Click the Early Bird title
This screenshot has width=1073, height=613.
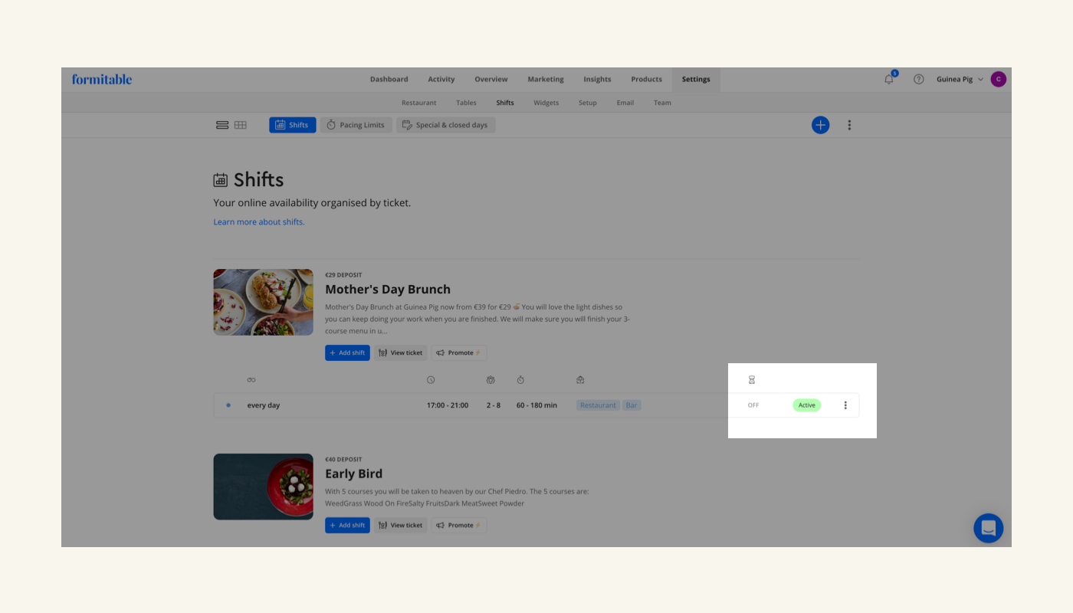[353, 474]
